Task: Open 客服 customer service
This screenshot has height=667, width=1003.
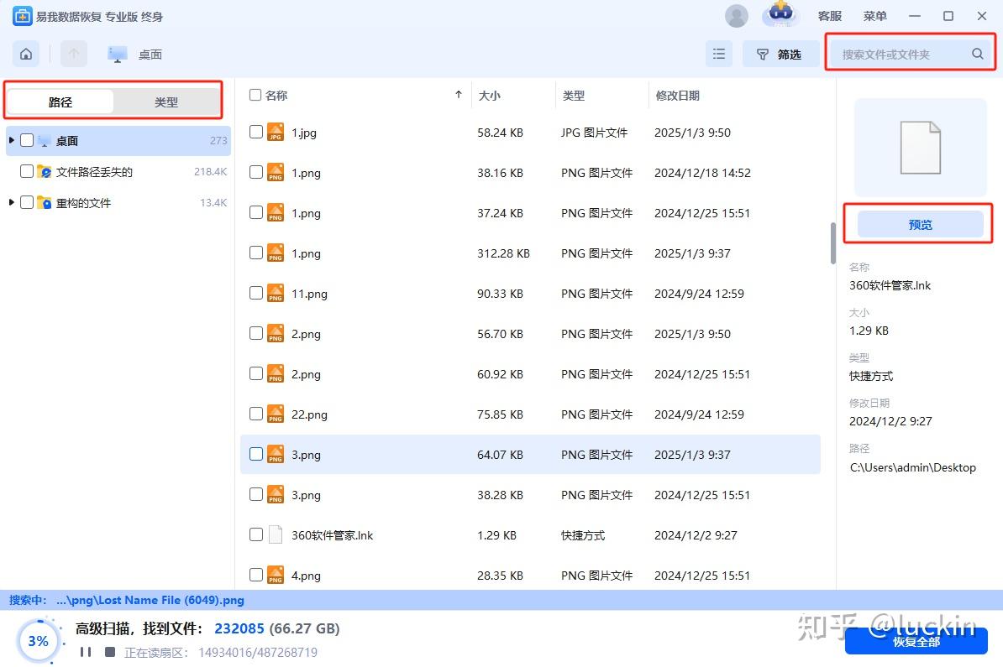Action: [x=830, y=16]
